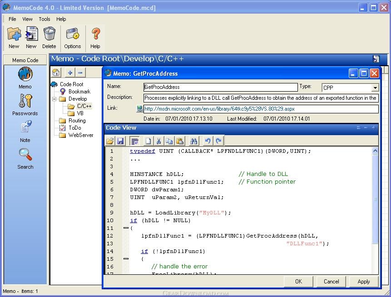Click the Save floppy icon in Code View
The image size is (391, 297).
(x=120, y=141)
